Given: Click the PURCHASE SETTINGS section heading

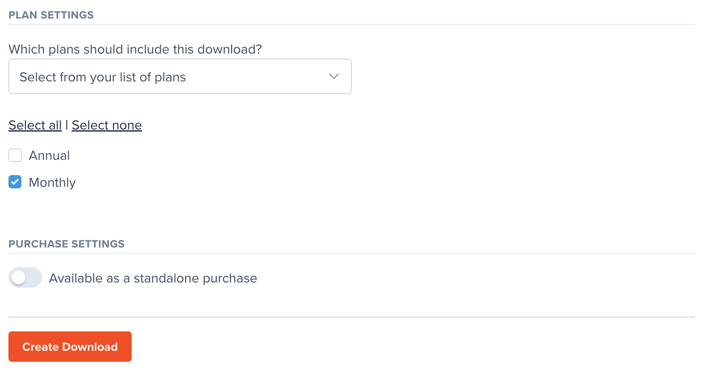Looking at the screenshot, I should [x=67, y=244].
